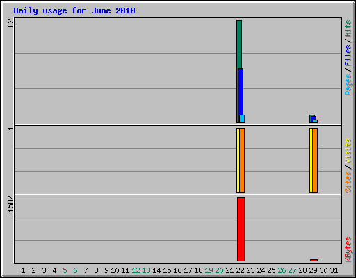
Task: Click the yellow Visits bar for day 29
Action: (311, 160)
